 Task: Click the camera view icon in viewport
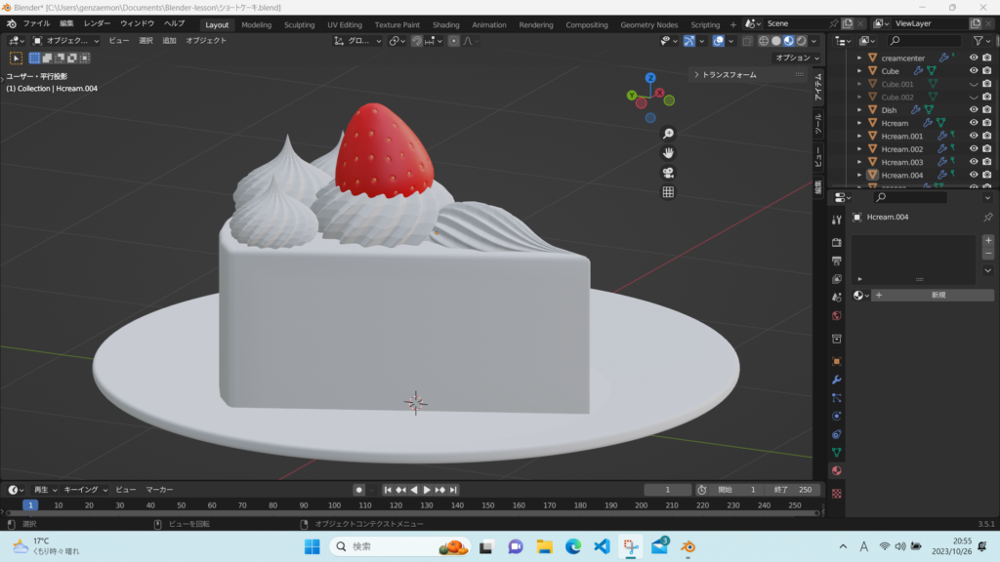[668, 173]
